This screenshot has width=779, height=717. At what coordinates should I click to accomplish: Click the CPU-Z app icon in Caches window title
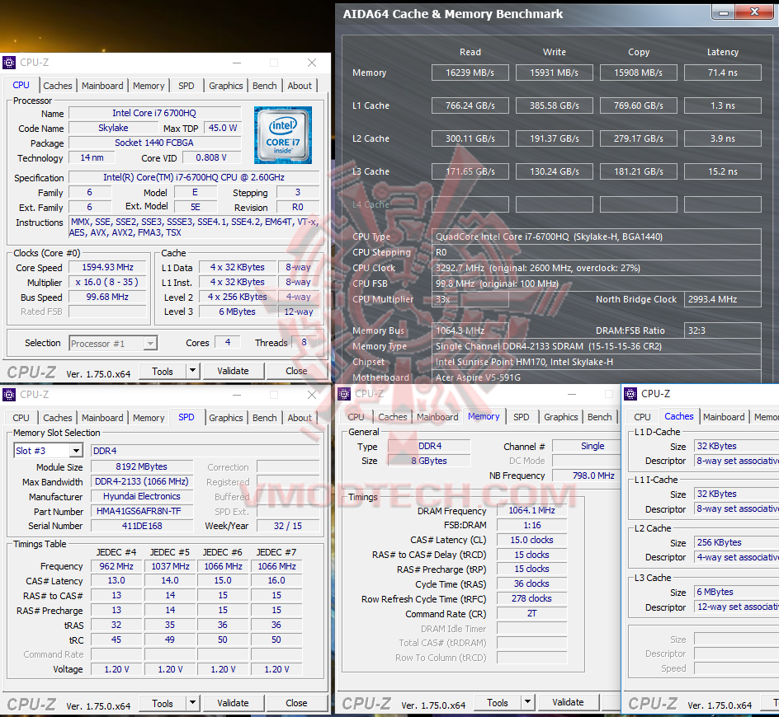tap(630, 393)
